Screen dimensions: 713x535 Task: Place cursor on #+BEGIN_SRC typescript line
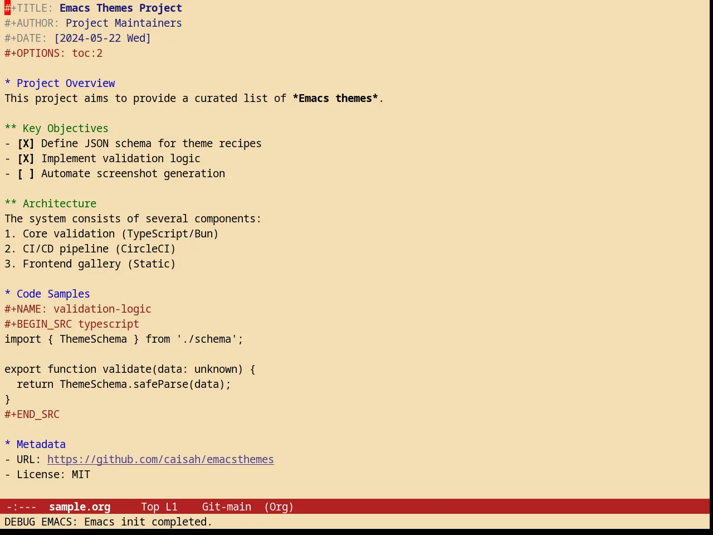72,324
